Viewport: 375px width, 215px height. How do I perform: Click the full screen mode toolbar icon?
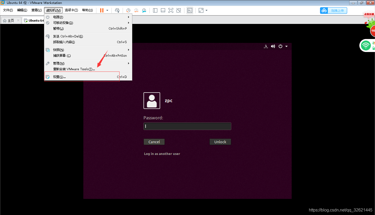point(171,10)
